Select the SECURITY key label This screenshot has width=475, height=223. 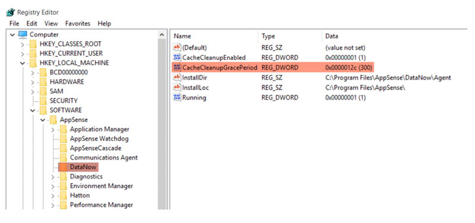point(64,101)
